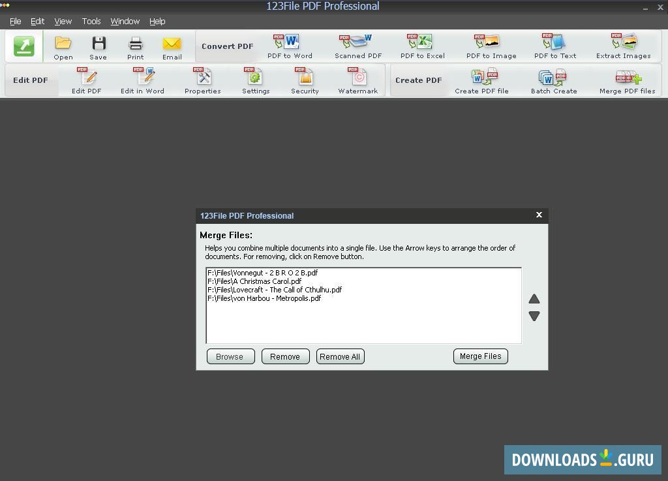The width and height of the screenshot is (668, 481).
Task: Select the Edit PDF pencil tool
Action: pos(87,81)
